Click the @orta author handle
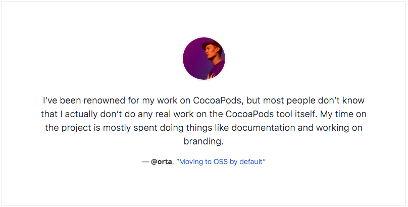This screenshot has width=408, height=207. click(161, 162)
